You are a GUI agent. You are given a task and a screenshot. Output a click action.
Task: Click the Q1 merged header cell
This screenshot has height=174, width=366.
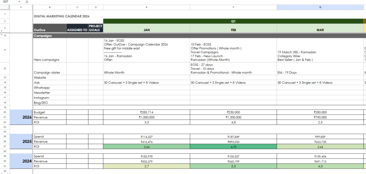(233, 21)
